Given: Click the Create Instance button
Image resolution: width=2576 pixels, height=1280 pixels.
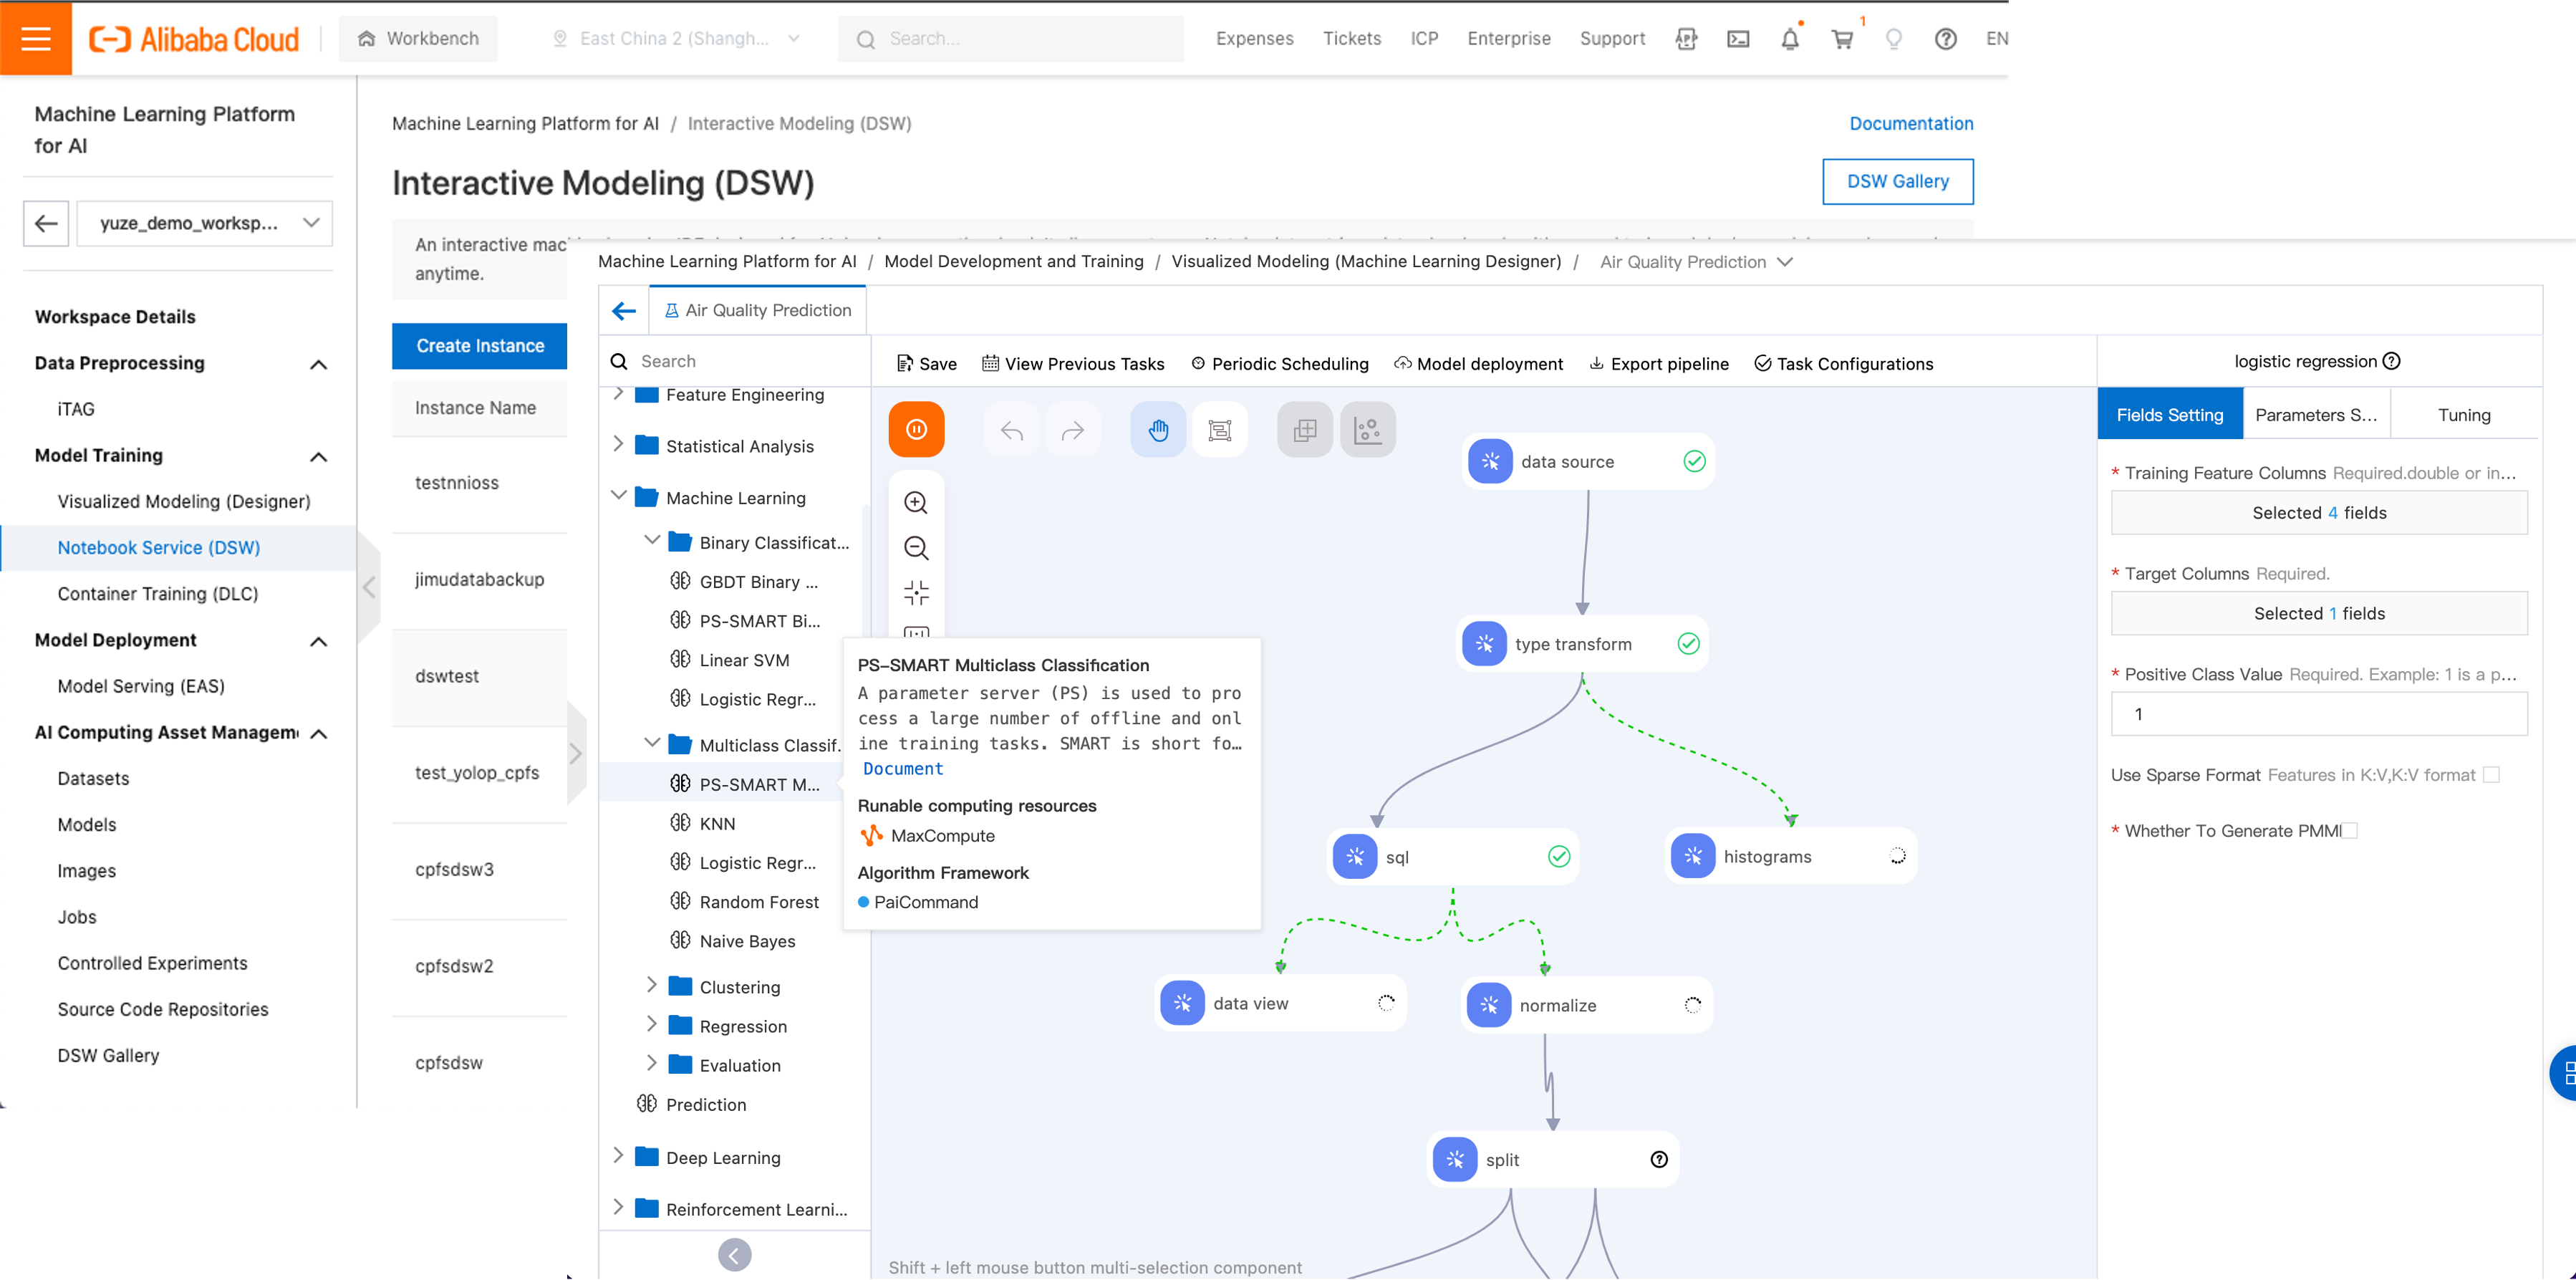Looking at the screenshot, I should pyautogui.click(x=479, y=346).
